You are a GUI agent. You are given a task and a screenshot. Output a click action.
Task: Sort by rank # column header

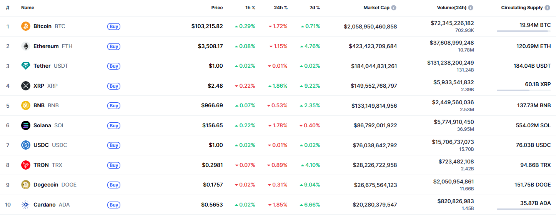[x=8, y=8]
